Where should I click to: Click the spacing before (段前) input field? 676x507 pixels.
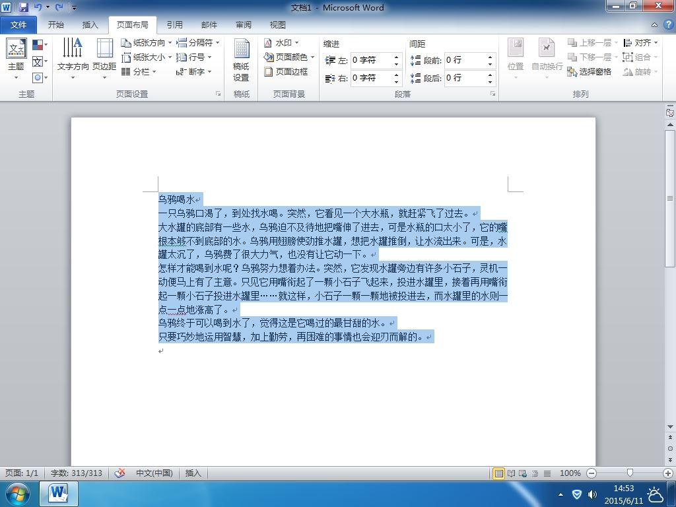click(465, 60)
